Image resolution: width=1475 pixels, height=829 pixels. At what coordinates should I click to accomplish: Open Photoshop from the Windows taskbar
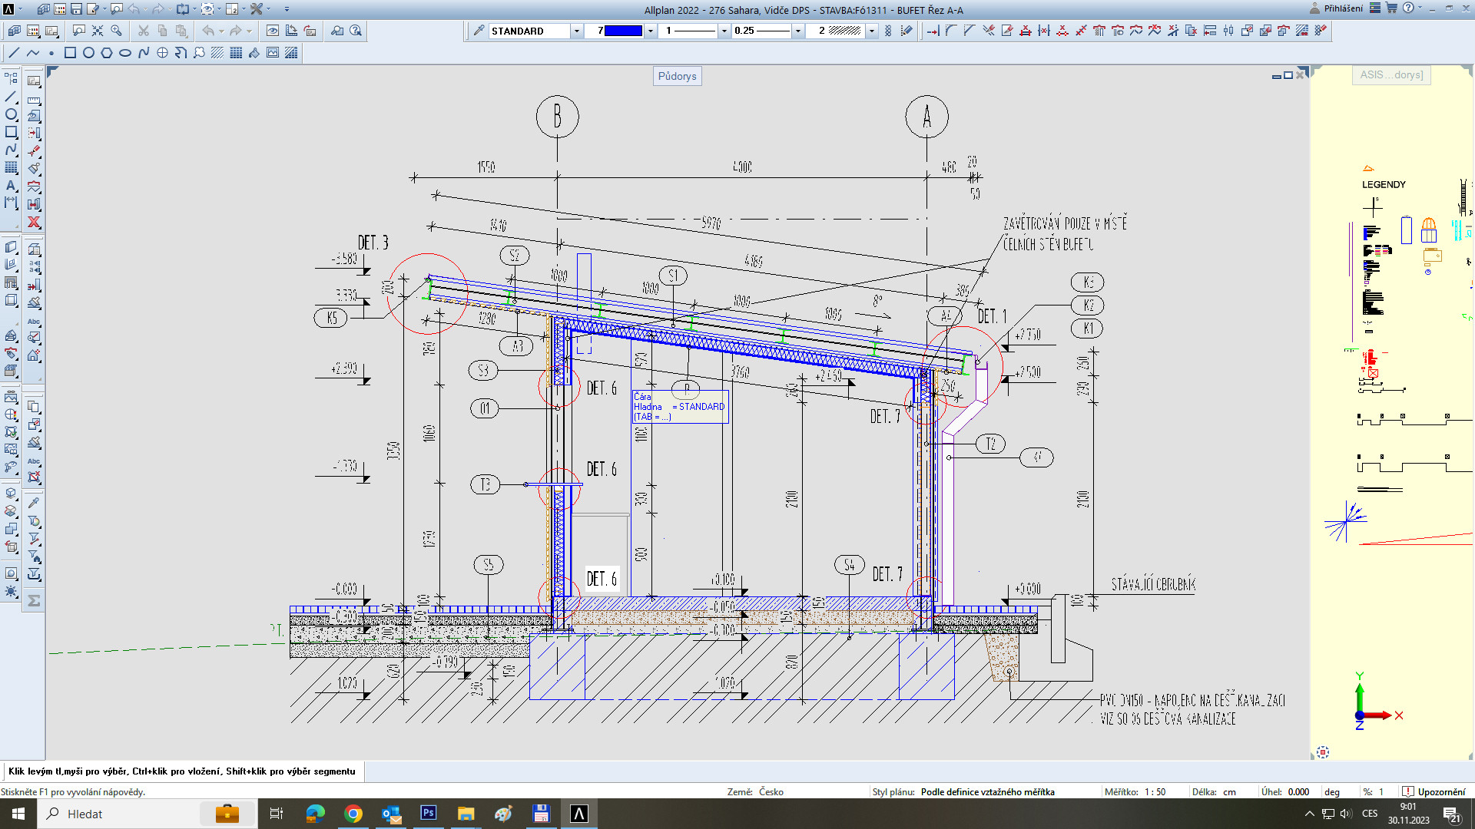[428, 813]
